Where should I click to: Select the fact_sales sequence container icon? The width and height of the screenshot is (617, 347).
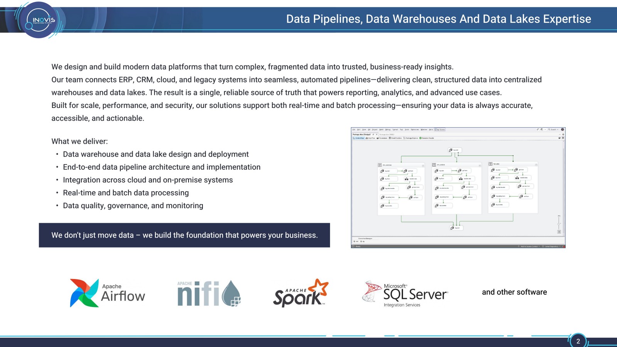[x=490, y=164]
